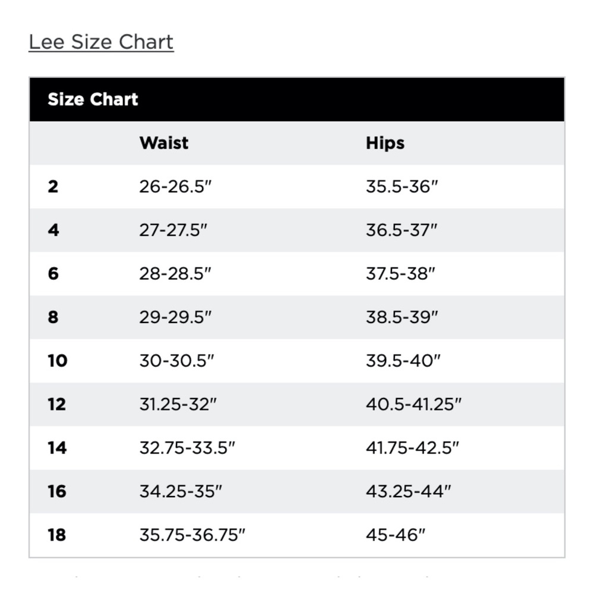
Task: Select hips value 36.5-37"
Action: click(402, 230)
